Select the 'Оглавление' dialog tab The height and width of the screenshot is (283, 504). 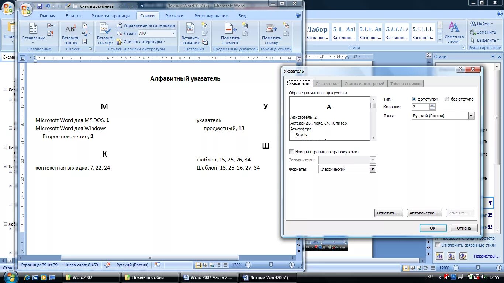pyautogui.click(x=327, y=84)
